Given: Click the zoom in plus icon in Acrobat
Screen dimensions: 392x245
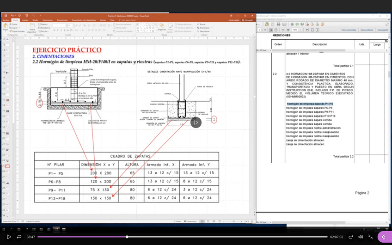Looking at the screenshot, I should point(288,30).
